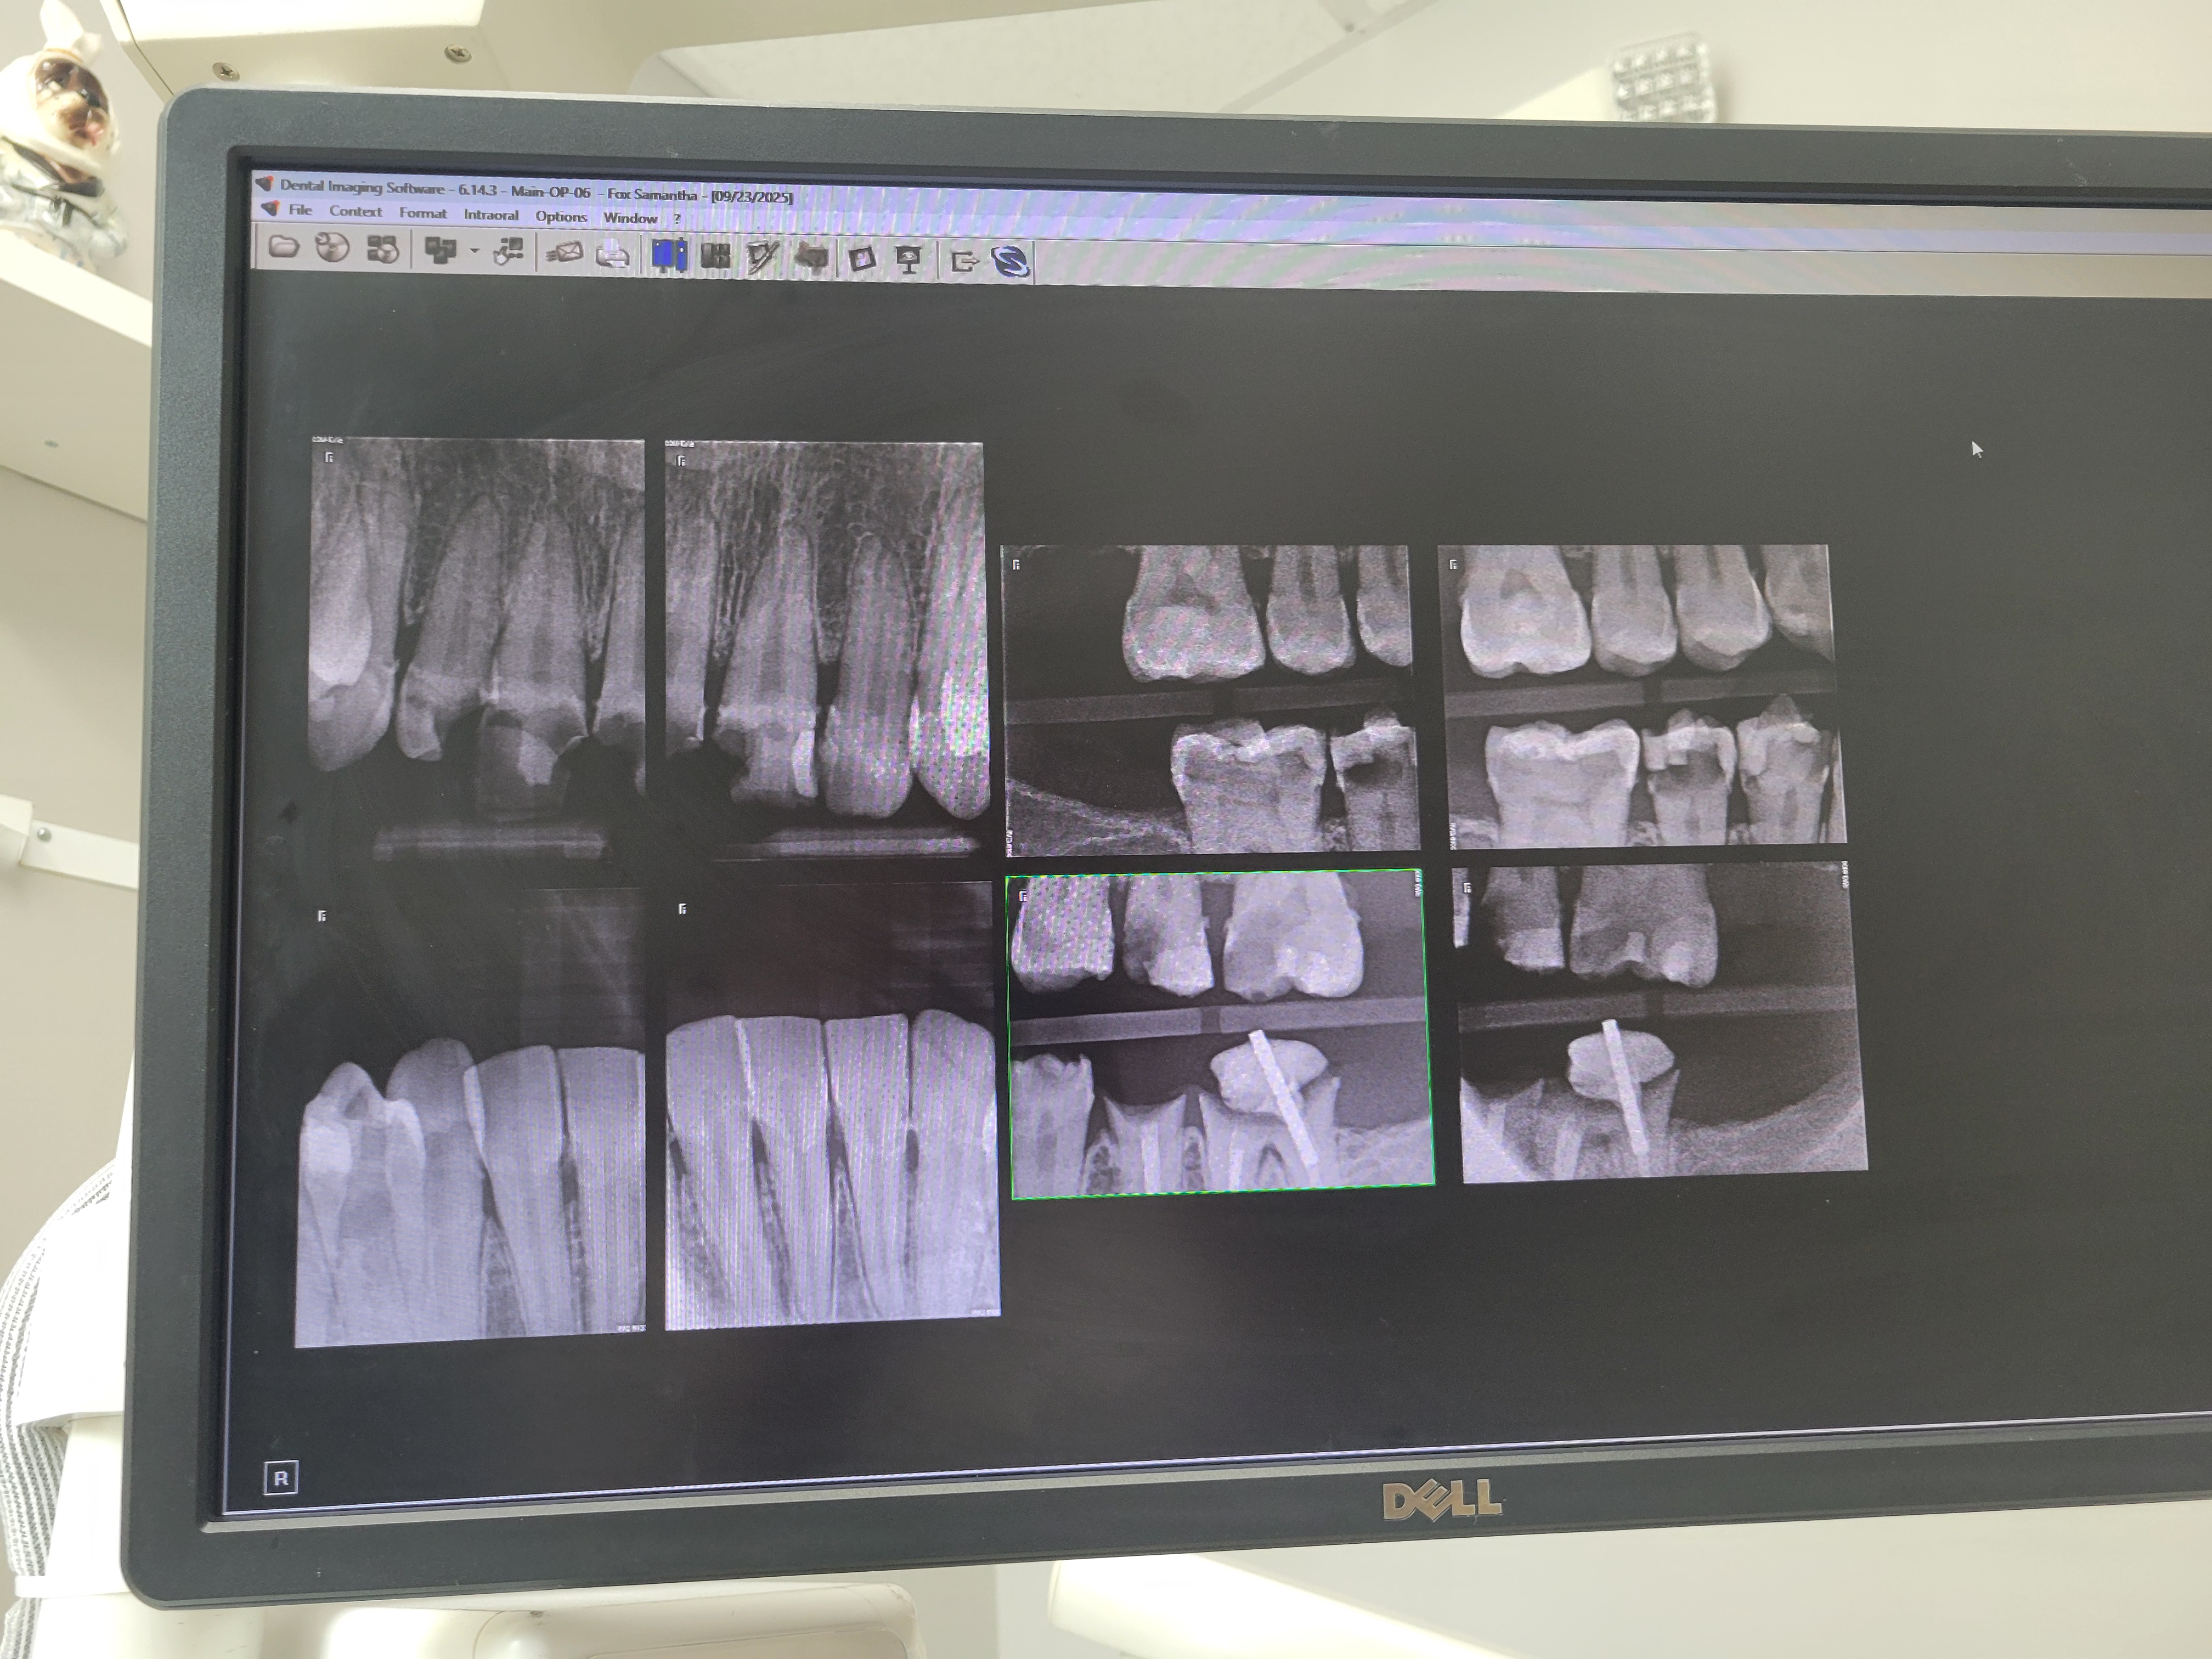Select the green-highlighted bitewing X-ray with post
The width and height of the screenshot is (2212, 1659).
point(1222,1033)
